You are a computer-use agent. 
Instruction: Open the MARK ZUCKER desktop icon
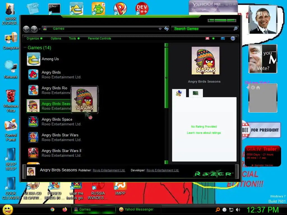click(x=10, y=14)
